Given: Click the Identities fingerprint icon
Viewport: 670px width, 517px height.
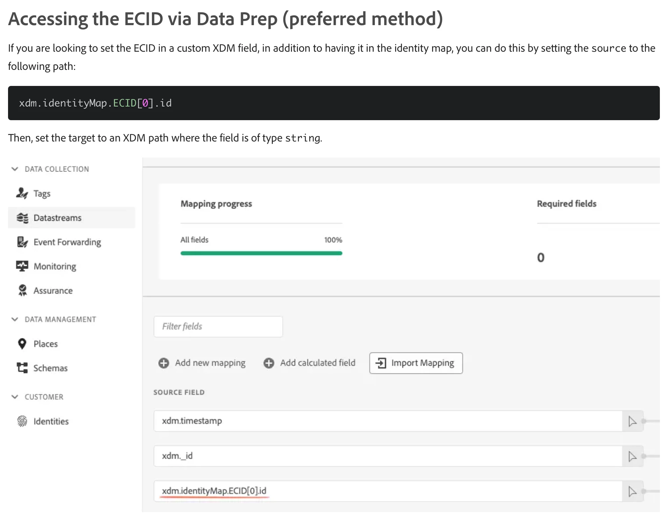Looking at the screenshot, I should click(x=22, y=421).
